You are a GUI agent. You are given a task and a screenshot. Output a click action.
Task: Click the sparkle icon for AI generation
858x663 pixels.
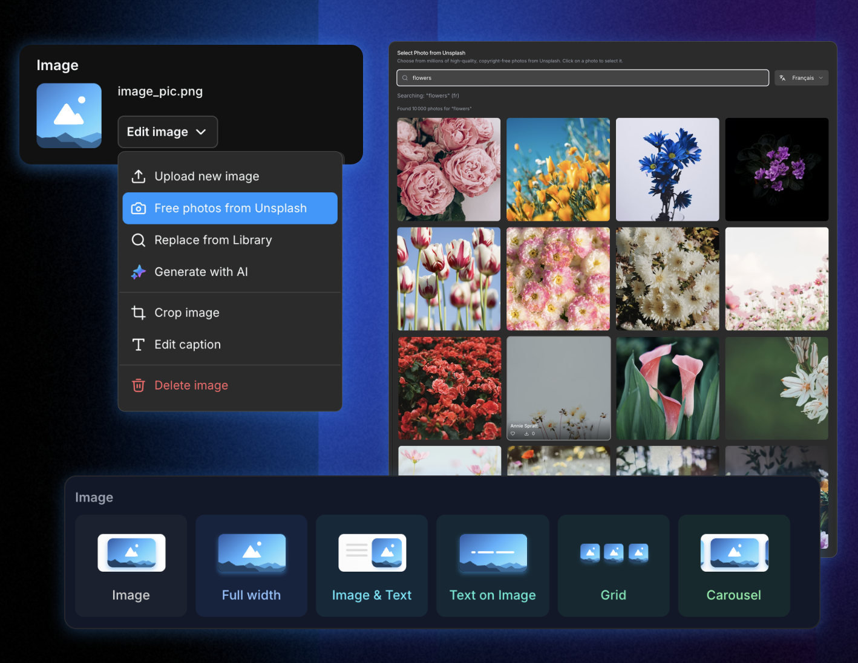click(139, 272)
